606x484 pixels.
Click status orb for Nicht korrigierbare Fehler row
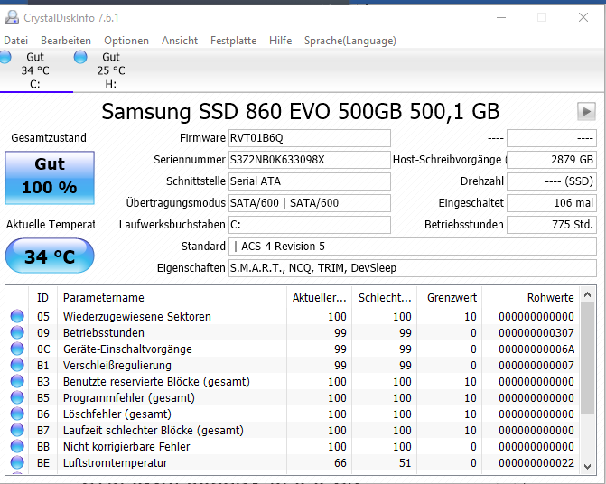(x=17, y=446)
